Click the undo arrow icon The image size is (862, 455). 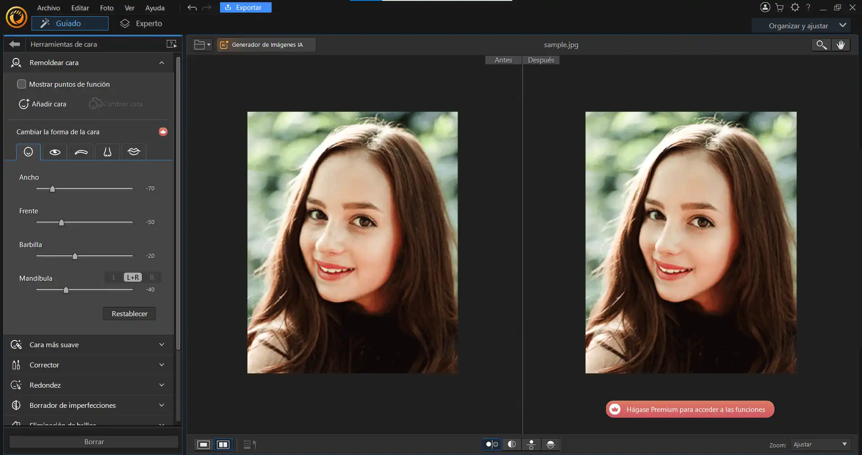click(x=192, y=8)
